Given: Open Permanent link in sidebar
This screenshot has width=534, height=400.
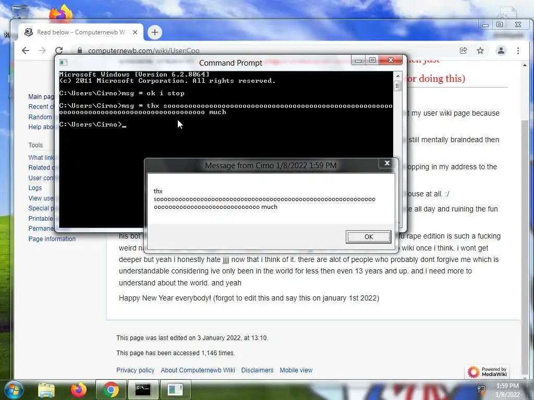Looking at the screenshot, I should point(41,228).
